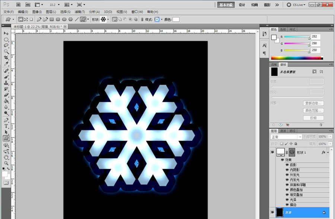Click the 蒙版边缘... button
The height and width of the screenshot is (219, 335).
coord(313,103)
